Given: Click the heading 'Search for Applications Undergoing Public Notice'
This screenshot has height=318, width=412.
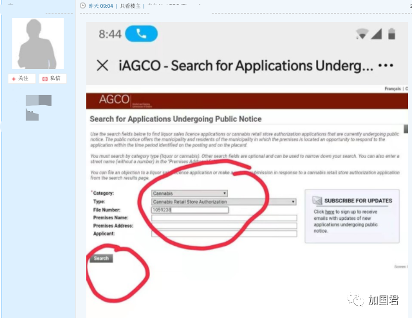Looking at the screenshot, I should point(176,119).
